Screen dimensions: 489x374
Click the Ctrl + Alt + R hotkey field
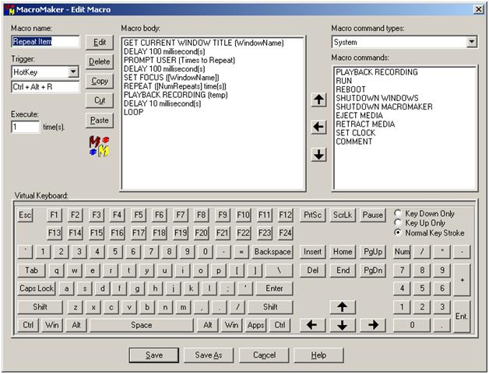click(45, 87)
